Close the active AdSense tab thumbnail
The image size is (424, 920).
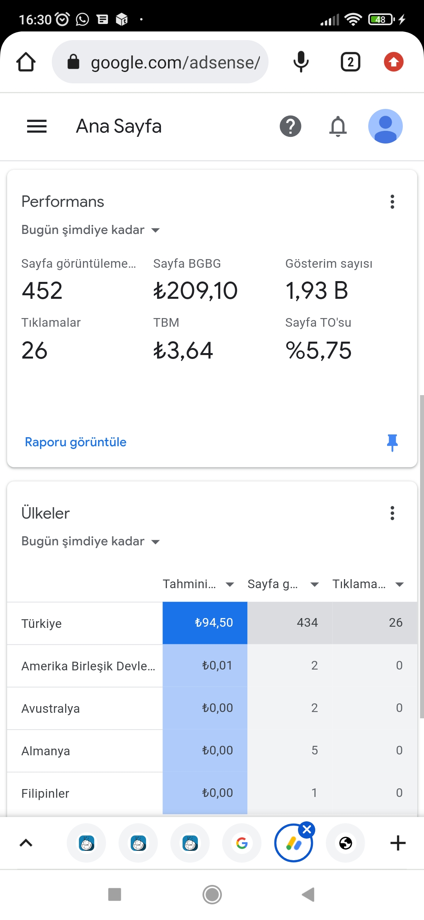click(x=307, y=830)
